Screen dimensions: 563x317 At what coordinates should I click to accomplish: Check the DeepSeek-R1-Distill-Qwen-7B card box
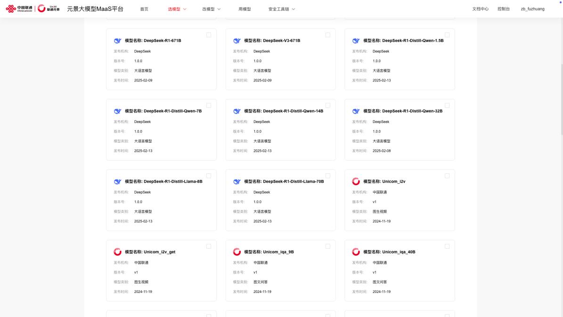click(209, 105)
